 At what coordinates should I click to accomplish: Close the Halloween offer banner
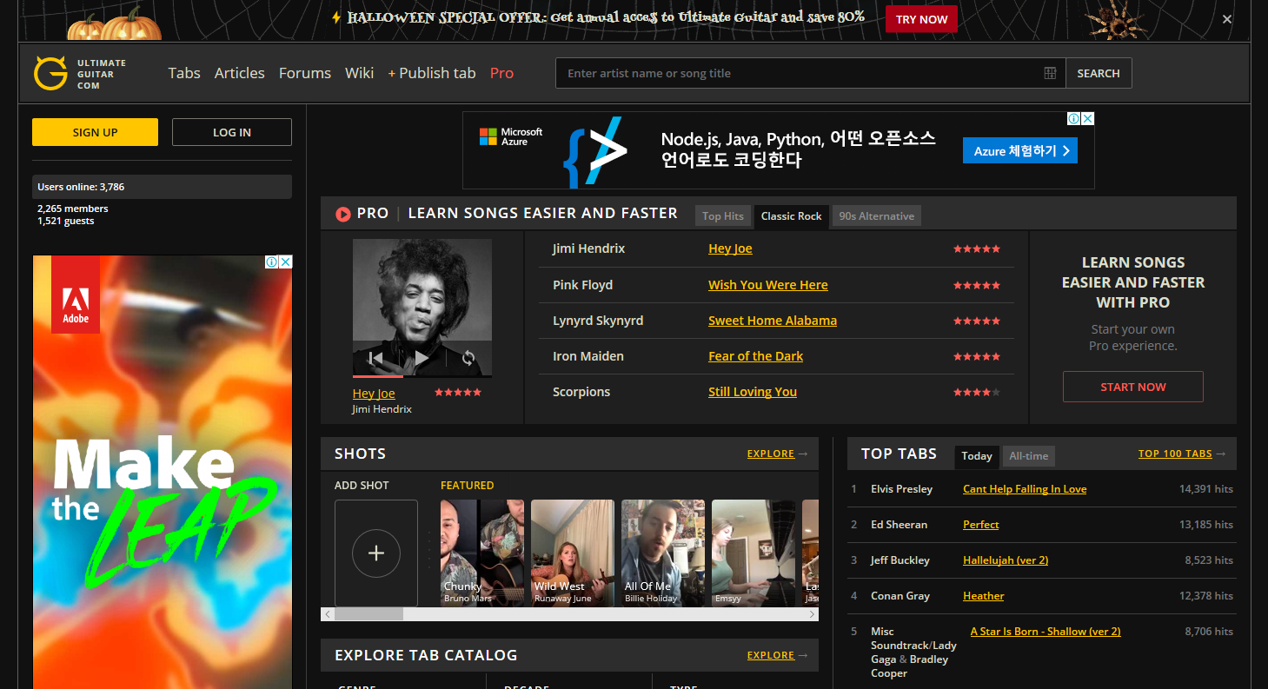1227,19
